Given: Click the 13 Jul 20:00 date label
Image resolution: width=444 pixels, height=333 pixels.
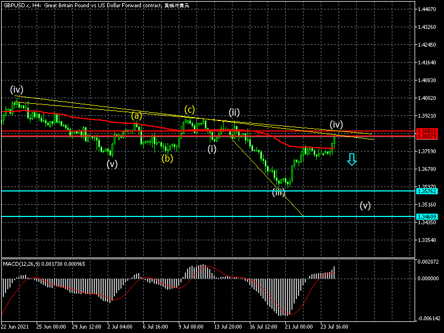Looking at the screenshot, I should click(228, 327).
